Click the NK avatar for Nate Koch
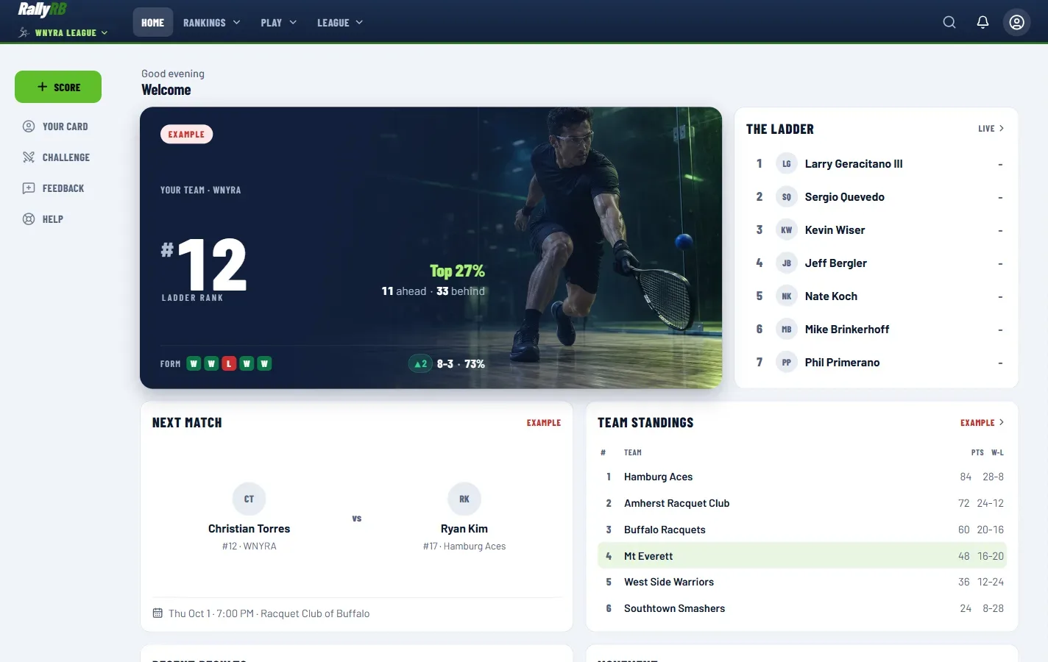The image size is (1048, 662). tap(787, 296)
